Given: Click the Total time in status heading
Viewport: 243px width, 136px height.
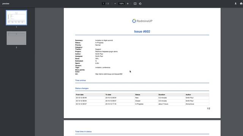Looking at the screenshot, I should [x=84, y=131].
